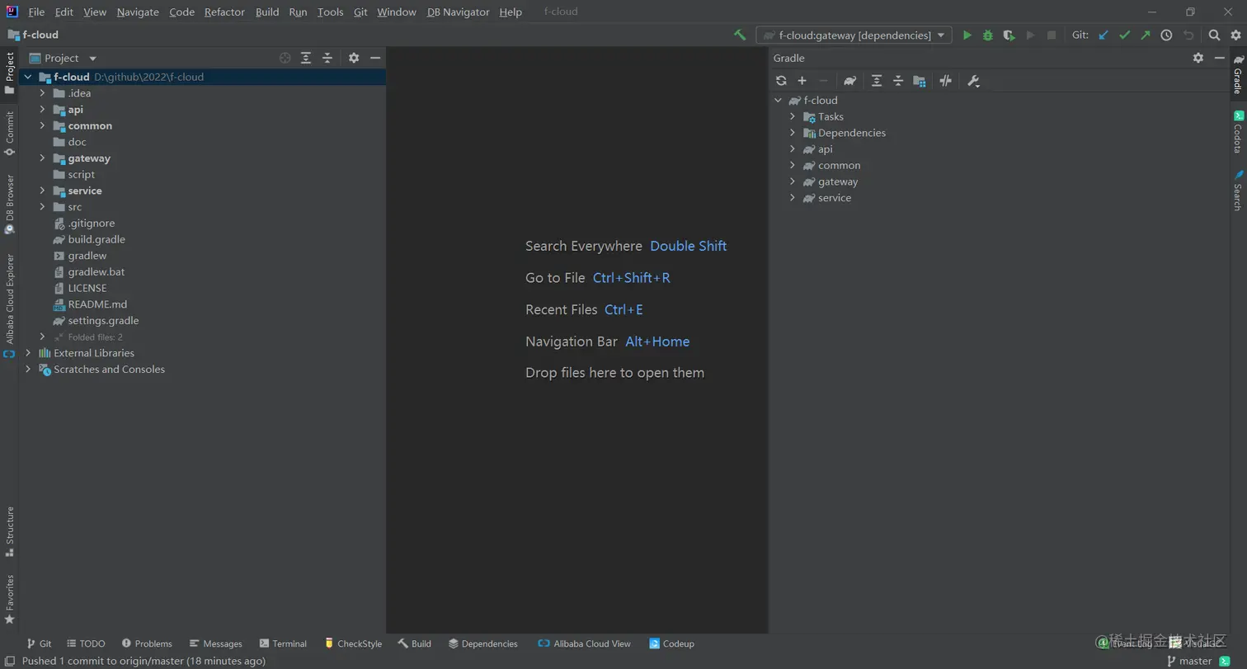The height and width of the screenshot is (669, 1247).
Task: Click the Git commit checkmark icon
Action: (x=1124, y=35)
